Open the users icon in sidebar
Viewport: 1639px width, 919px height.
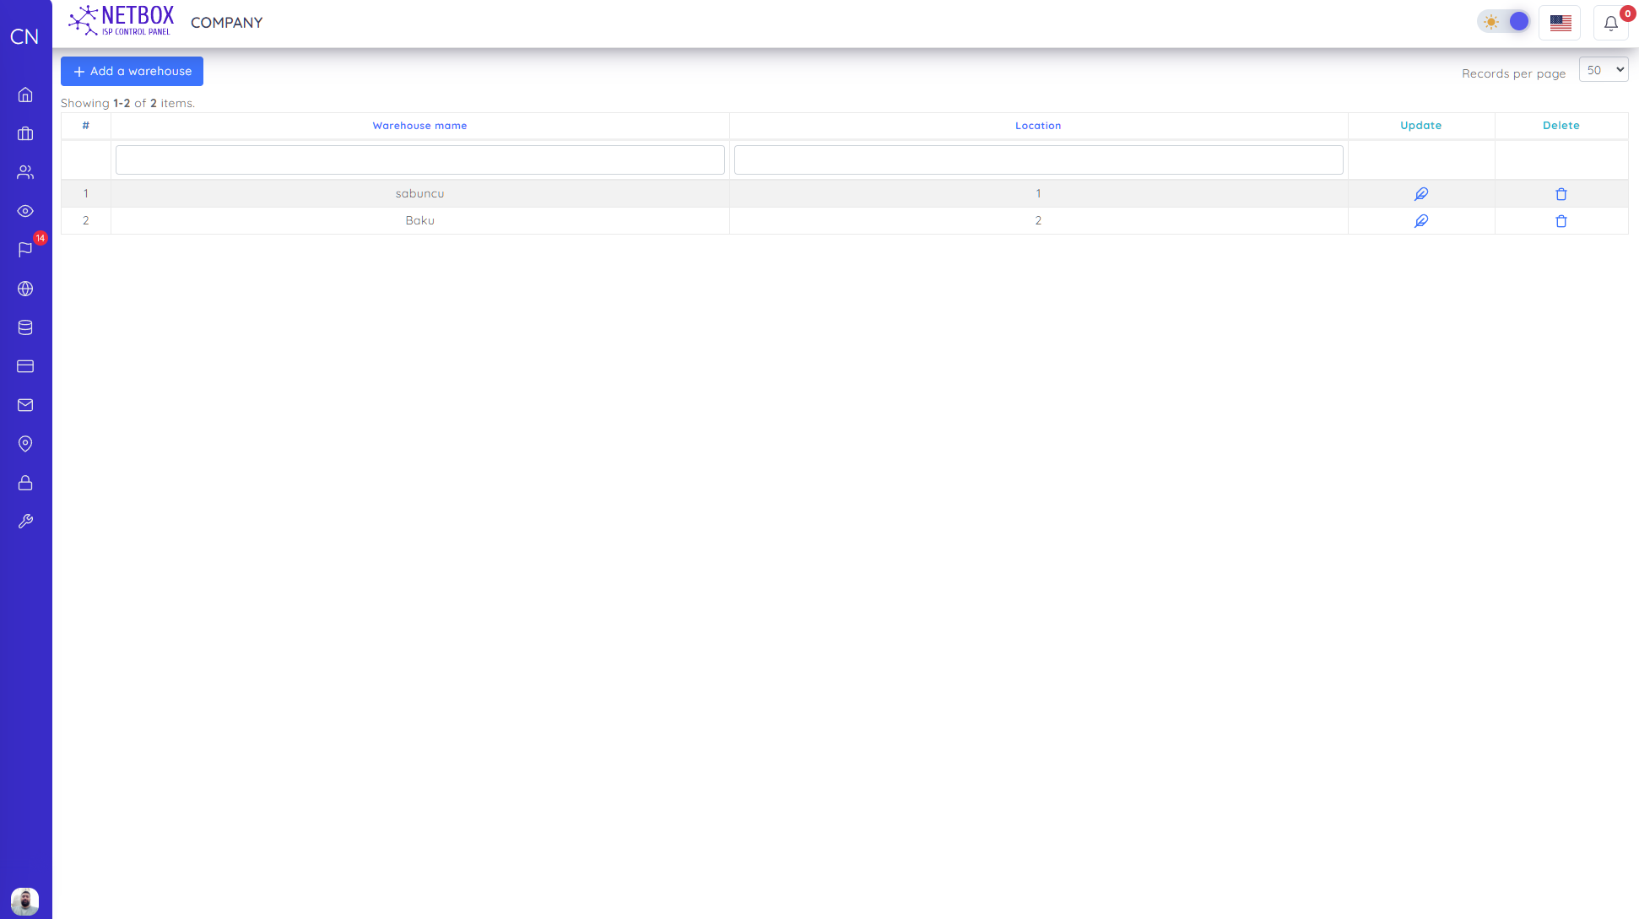pyautogui.click(x=25, y=172)
